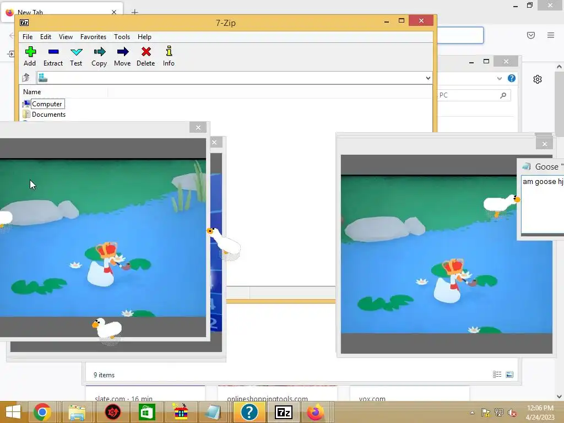
Task: Click the Move arrow icon in 7-Zip
Action: pyautogui.click(x=122, y=56)
